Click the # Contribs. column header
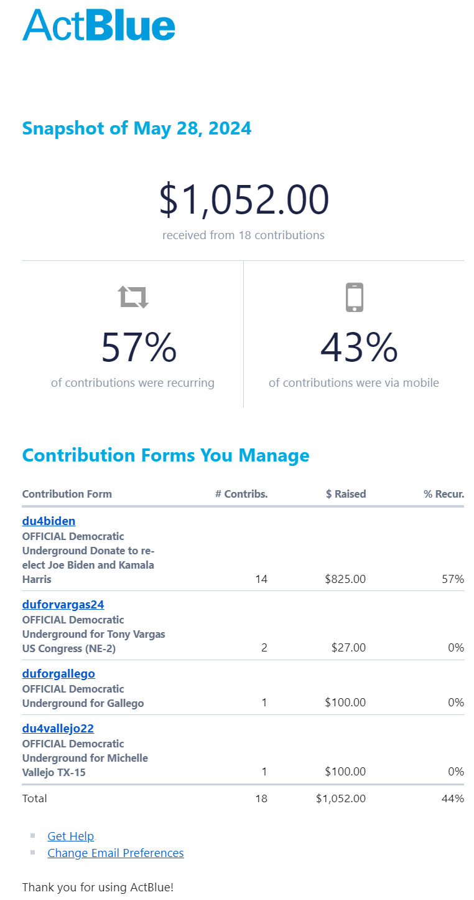 (241, 495)
